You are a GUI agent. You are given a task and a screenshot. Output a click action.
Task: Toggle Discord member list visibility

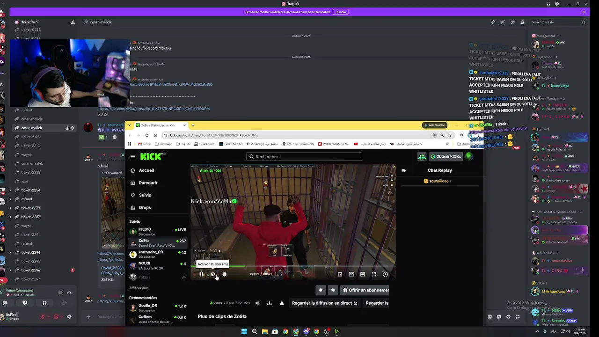522,22
